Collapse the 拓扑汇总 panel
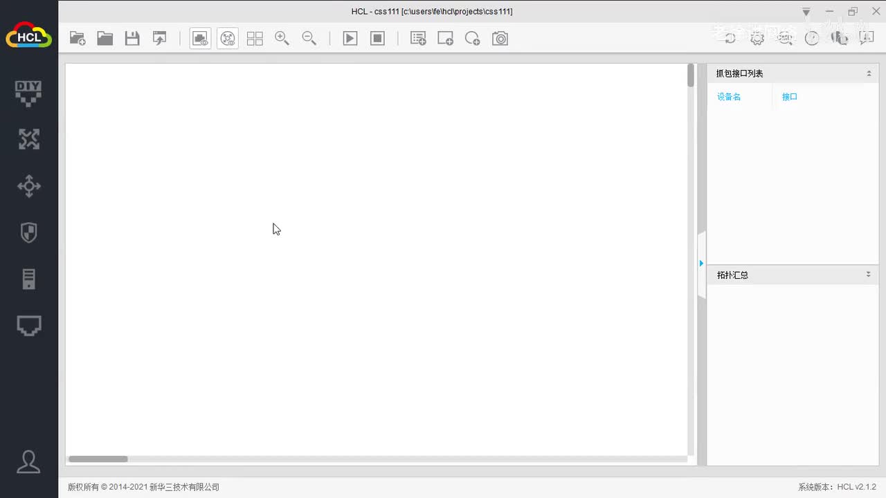Image resolution: width=886 pixels, height=498 pixels. point(869,275)
